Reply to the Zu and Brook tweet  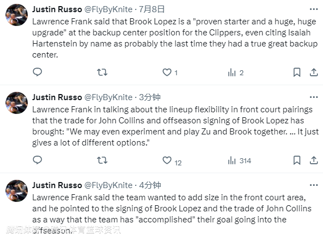(37, 160)
